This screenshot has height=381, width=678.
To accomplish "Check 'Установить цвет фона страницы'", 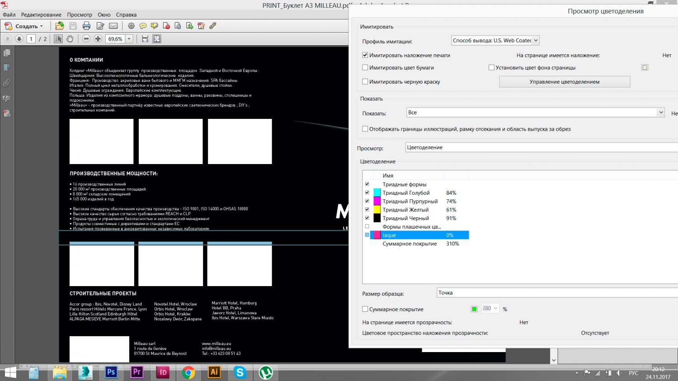I will point(491,68).
